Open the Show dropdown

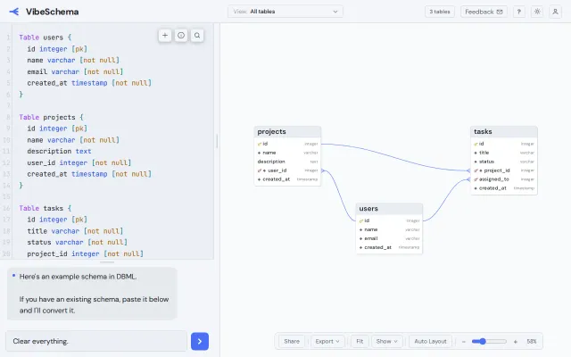point(386,341)
